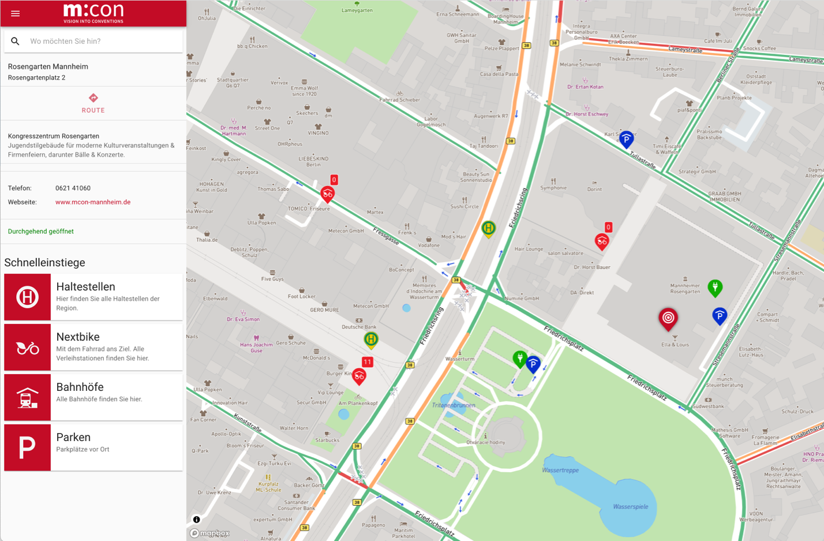This screenshot has width=824, height=541.
Task: Open the www.mcon-mannheim.de link
Action: (x=93, y=202)
